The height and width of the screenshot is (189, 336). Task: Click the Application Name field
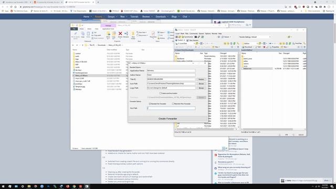(x=171, y=70)
